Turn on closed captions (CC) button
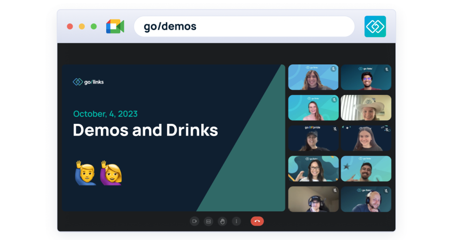The height and width of the screenshot is (240, 453). [x=208, y=221]
